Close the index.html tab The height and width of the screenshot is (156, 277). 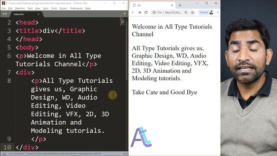pyautogui.click(x=39, y=14)
